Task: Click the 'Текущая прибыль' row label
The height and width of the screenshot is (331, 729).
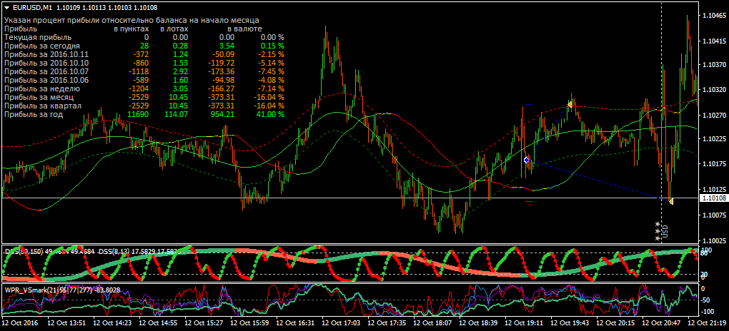Action: coord(38,37)
